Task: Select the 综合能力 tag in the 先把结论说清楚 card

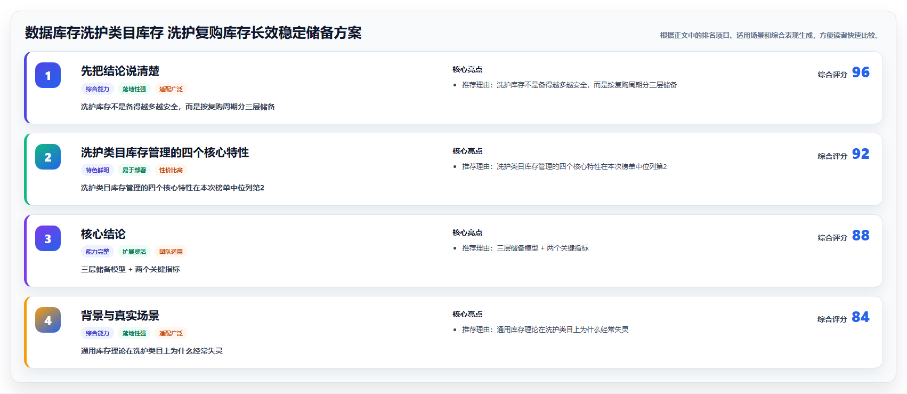Action: (x=98, y=89)
